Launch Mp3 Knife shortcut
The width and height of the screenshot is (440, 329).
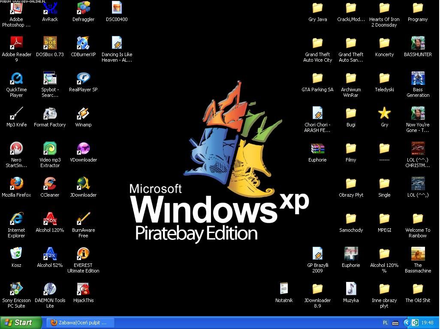16,113
